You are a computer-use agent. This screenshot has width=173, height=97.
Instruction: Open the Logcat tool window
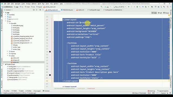coord(37,91)
